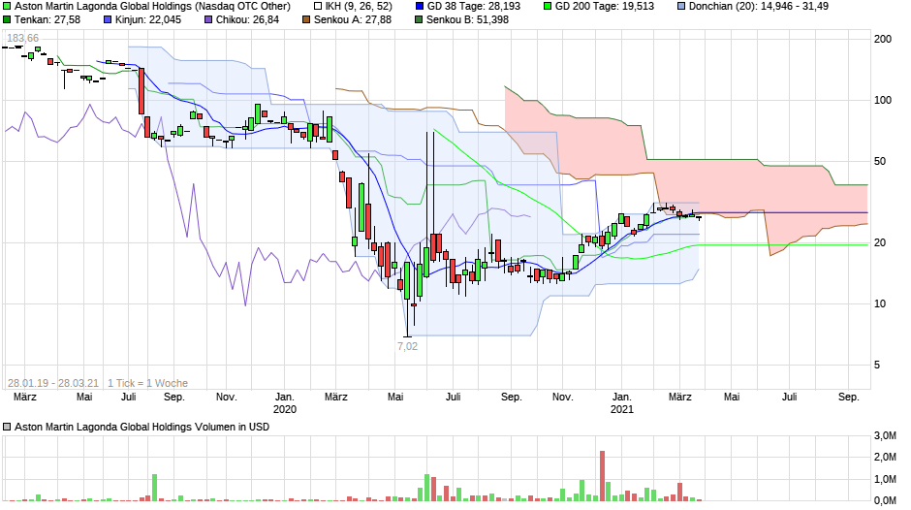The width and height of the screenshot is (911, 510).
Task: Click the 183,66 high price annotation
Action: (x=22, y=39)
